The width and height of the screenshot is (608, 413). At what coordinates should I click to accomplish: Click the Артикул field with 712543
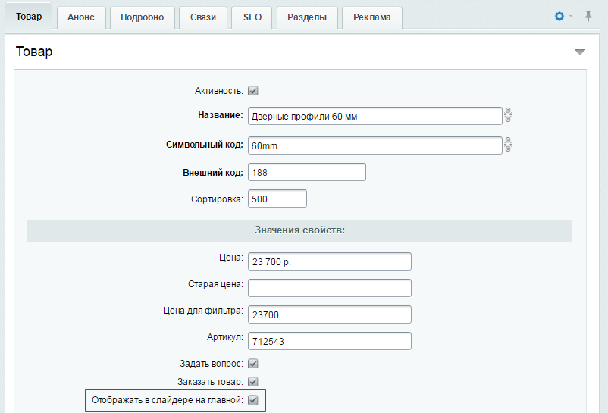tap(329, 342)
